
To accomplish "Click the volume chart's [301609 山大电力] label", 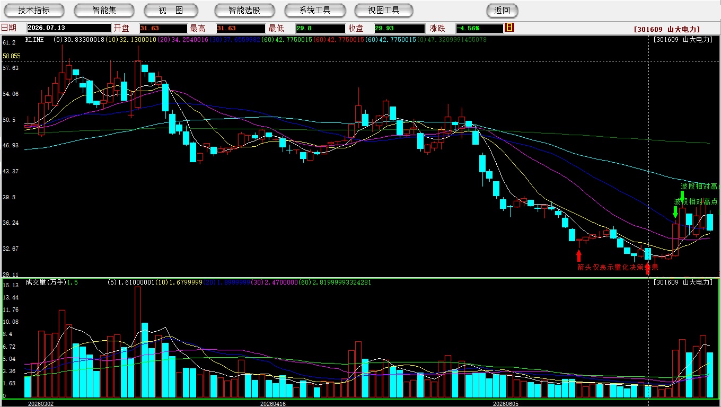I will tap(683, 282).
